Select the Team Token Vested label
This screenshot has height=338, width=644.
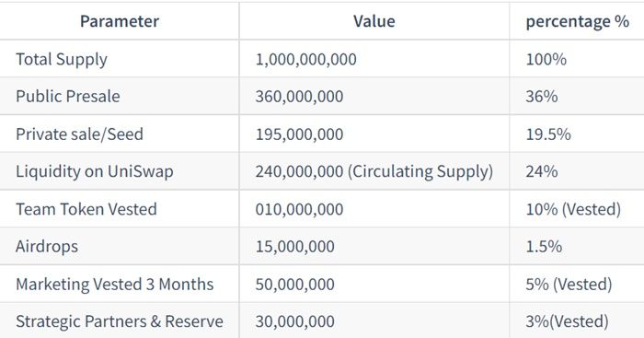[x=86, y=209]
